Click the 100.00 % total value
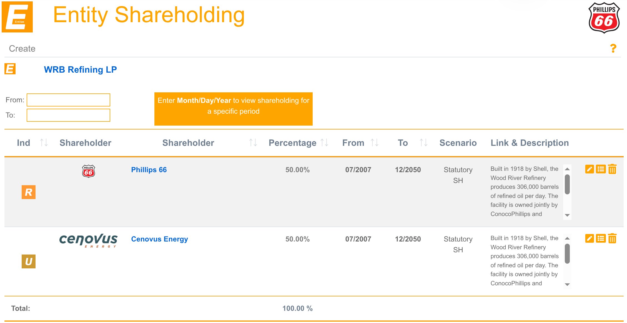 [297, 308]
